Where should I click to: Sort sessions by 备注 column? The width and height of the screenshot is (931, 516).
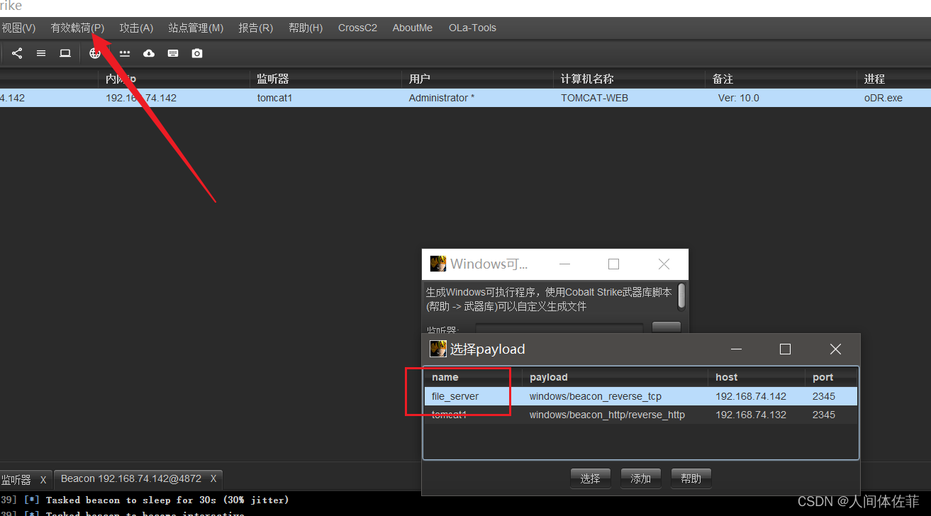[x=781, y=79]
